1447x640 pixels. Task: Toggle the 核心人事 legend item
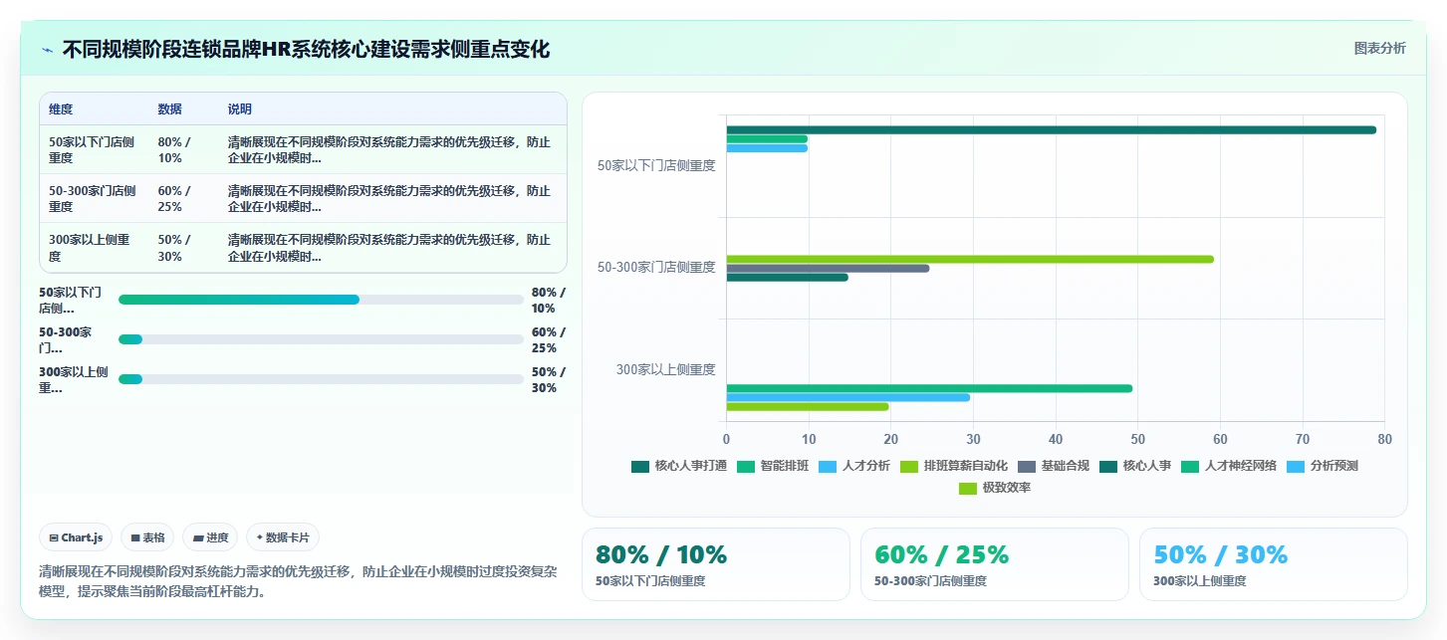pos(1134,466)
